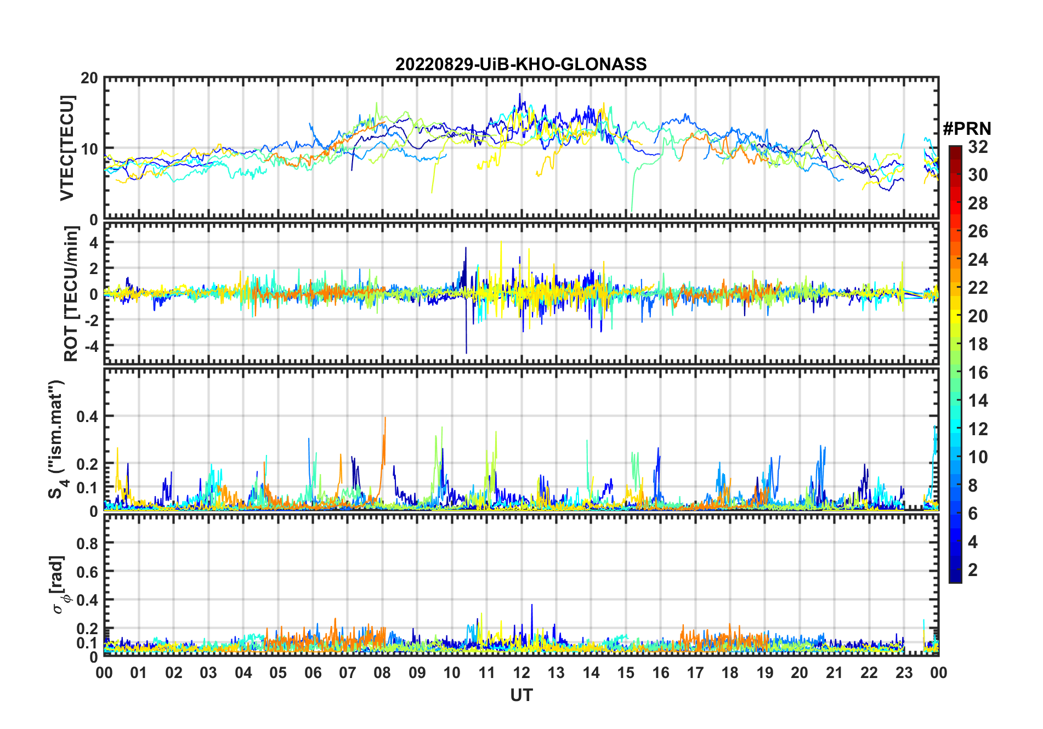Click ROT y-axis tick label -4
This screenshot has width=1043, height=729.
(x=93, y=346)
